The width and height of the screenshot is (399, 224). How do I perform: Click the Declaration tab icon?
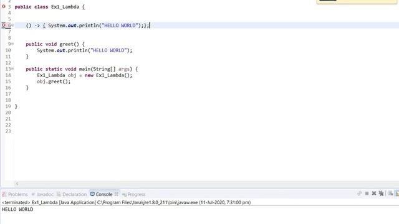(59, 194)
